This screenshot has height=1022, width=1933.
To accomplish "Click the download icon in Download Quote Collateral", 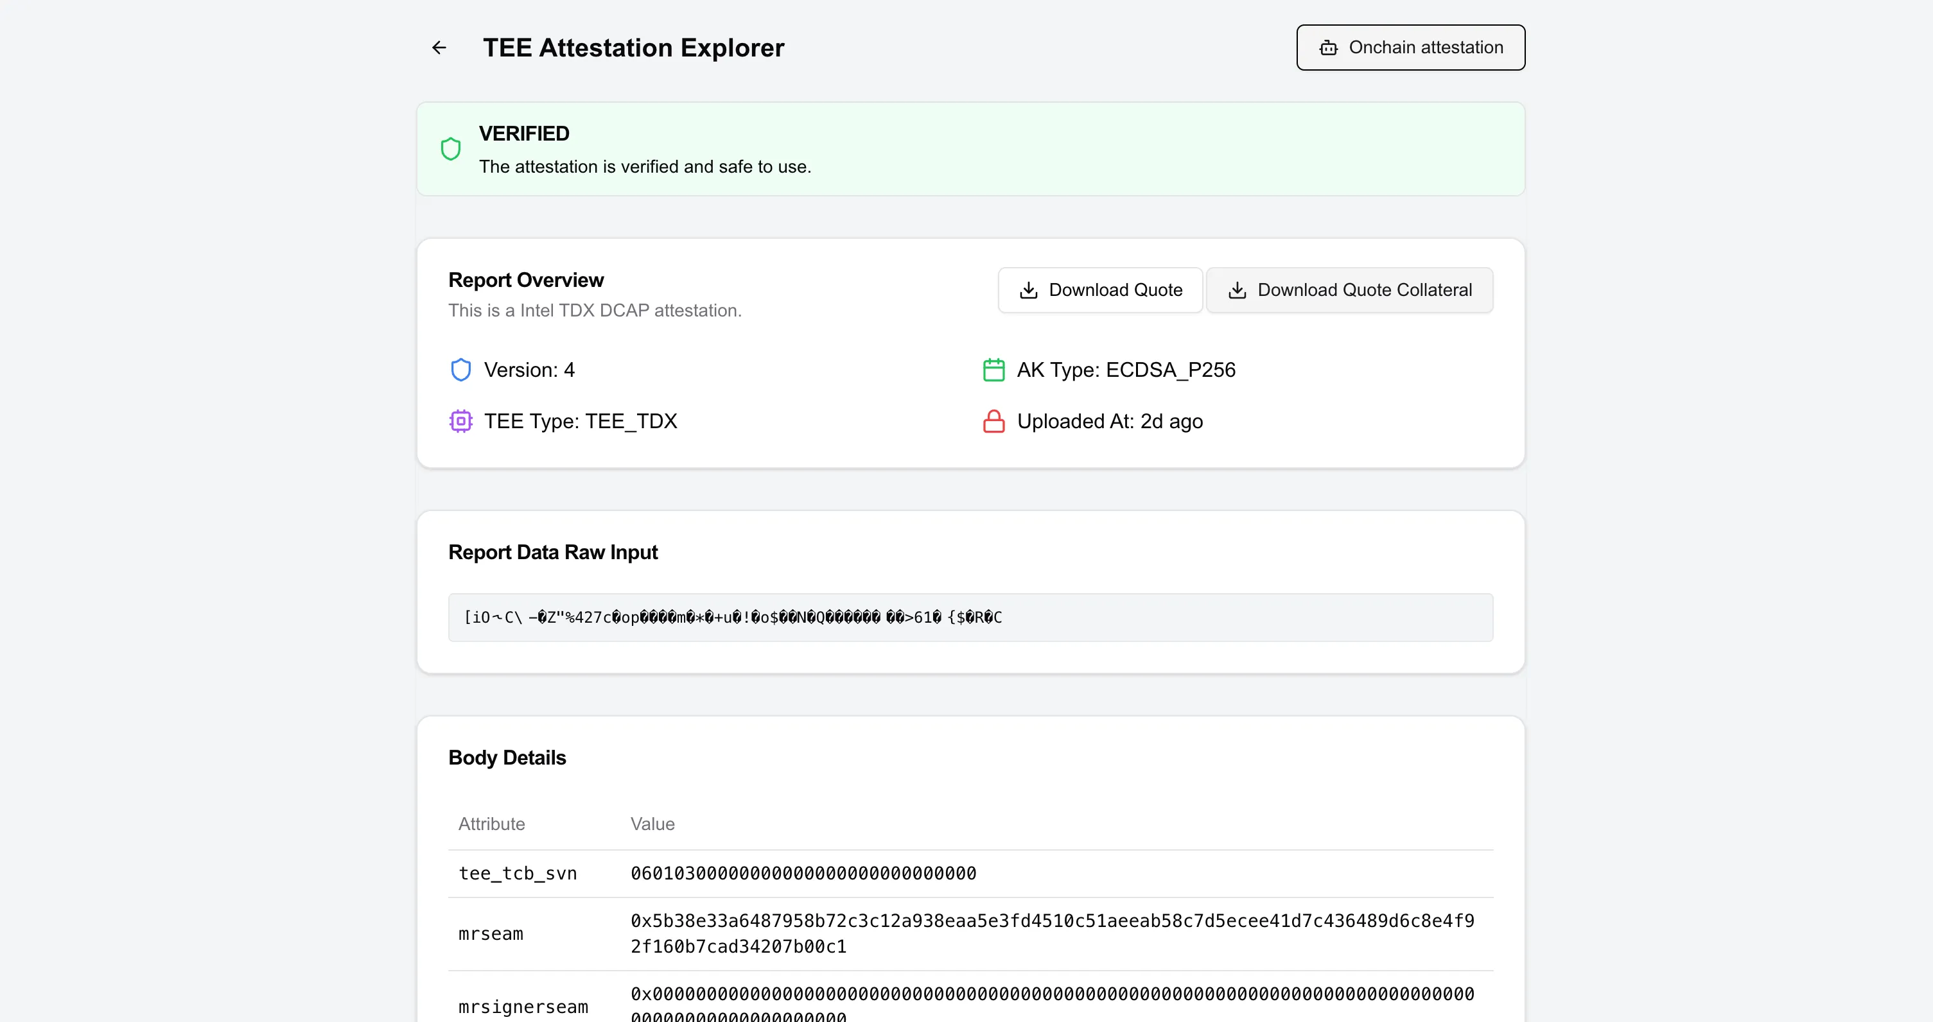I will 1238,290.
